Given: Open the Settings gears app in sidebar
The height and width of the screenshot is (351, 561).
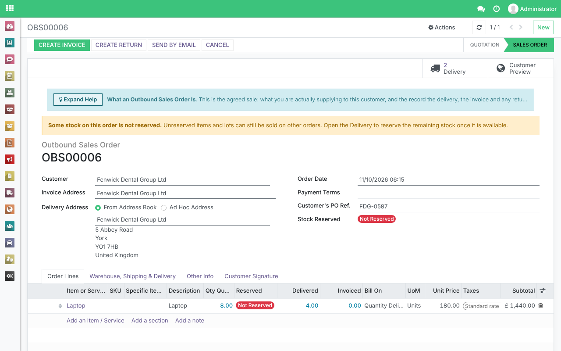Looking at the screenshot, I should (x=10, y=276).
